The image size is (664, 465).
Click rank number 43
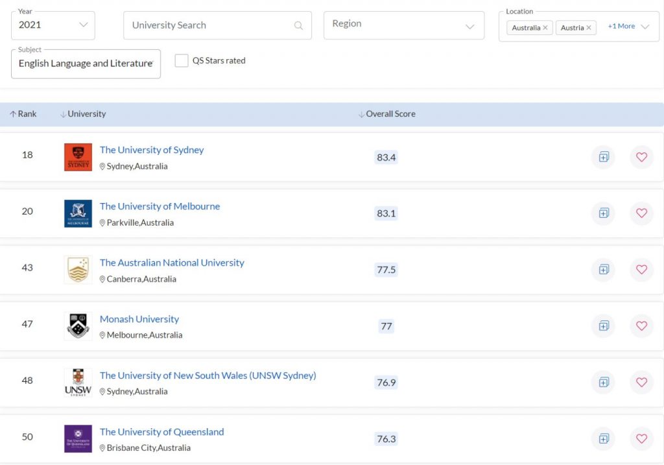27,268
